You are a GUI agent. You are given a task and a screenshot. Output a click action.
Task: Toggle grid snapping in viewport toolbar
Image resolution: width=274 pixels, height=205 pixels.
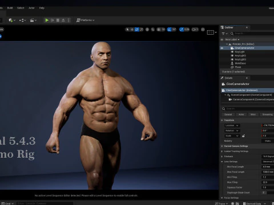pyautogui.click(x=159, y=30)
